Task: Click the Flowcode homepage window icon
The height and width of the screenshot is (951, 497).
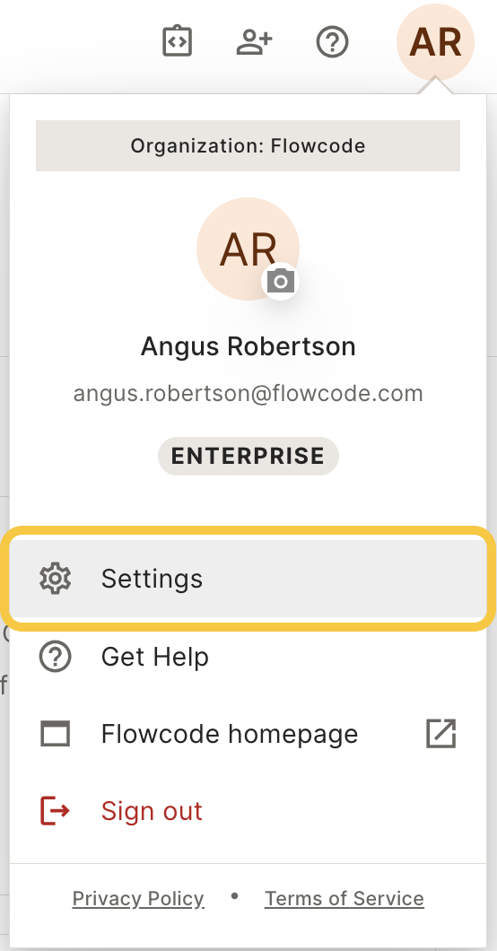Action: coord(55,734)
